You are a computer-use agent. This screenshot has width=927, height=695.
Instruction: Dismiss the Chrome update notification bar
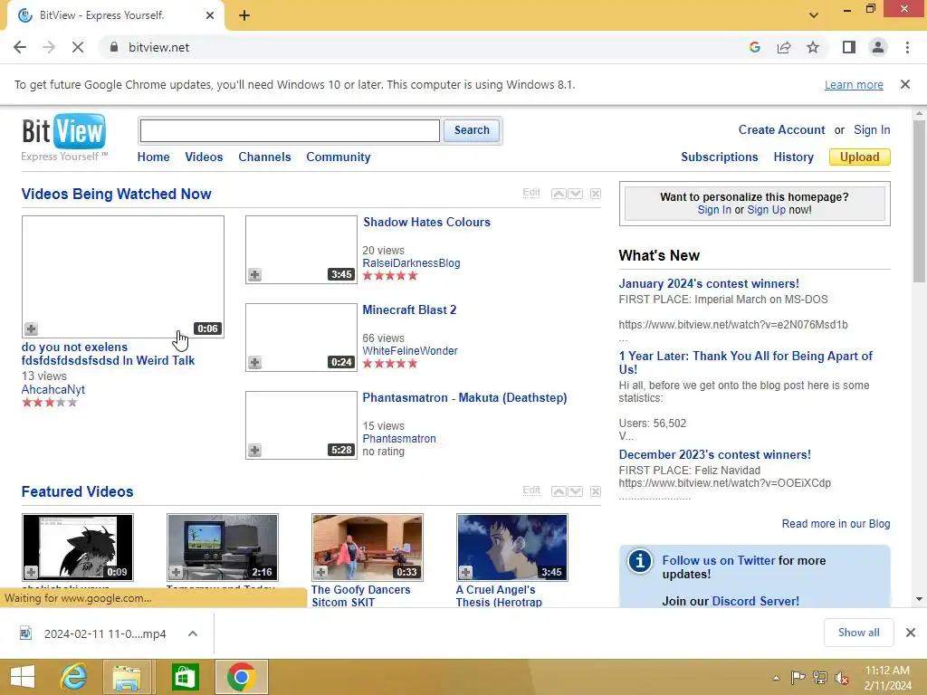point(904,84)
